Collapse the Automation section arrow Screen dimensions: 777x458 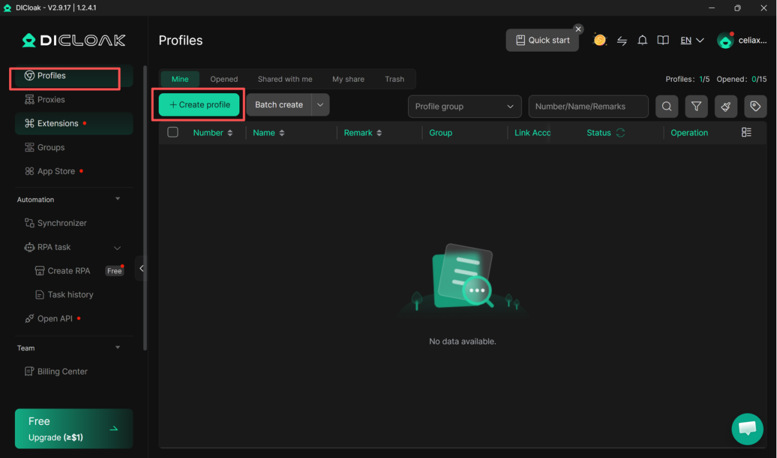pyautogui.click(x=118, y=199)
